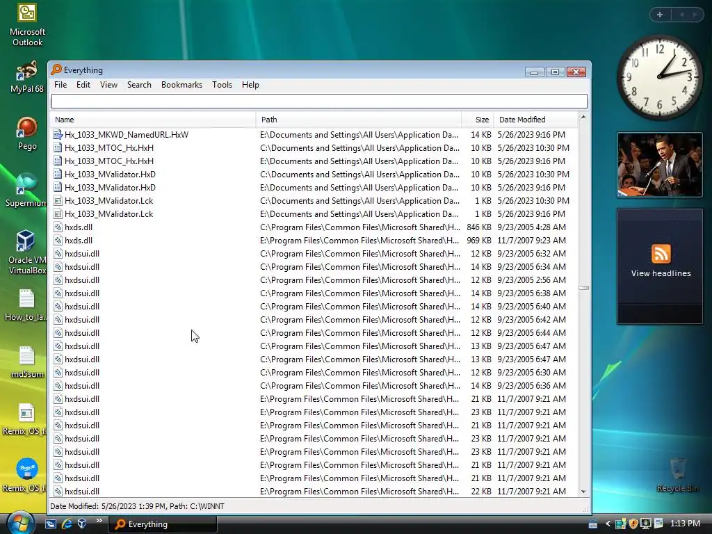Open the View menu
The height and width of the screenshot is (534, 712).
(x=108, y=85)
